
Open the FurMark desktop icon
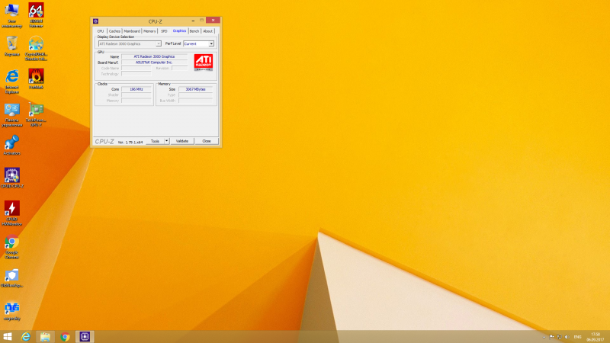(x=35, y=76)
